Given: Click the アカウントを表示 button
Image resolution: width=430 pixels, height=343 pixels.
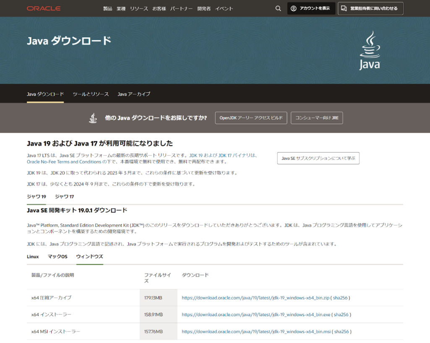Looking at the screenshot, I should pyautogui.click(x=311, y=8).
